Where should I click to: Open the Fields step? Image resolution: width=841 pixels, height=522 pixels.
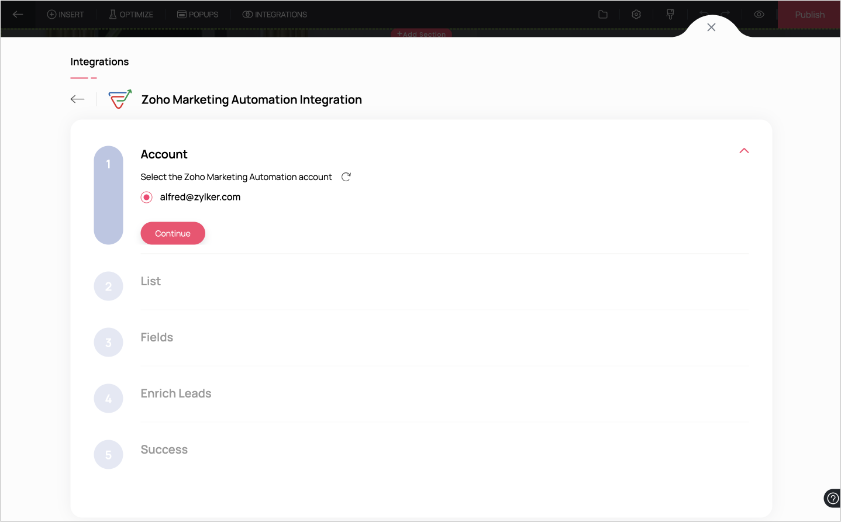coord(157,337)
